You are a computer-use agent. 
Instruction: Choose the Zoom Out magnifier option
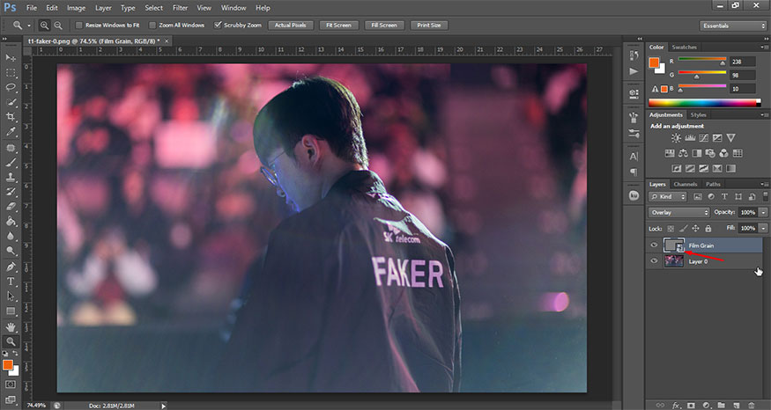(58, 26)
